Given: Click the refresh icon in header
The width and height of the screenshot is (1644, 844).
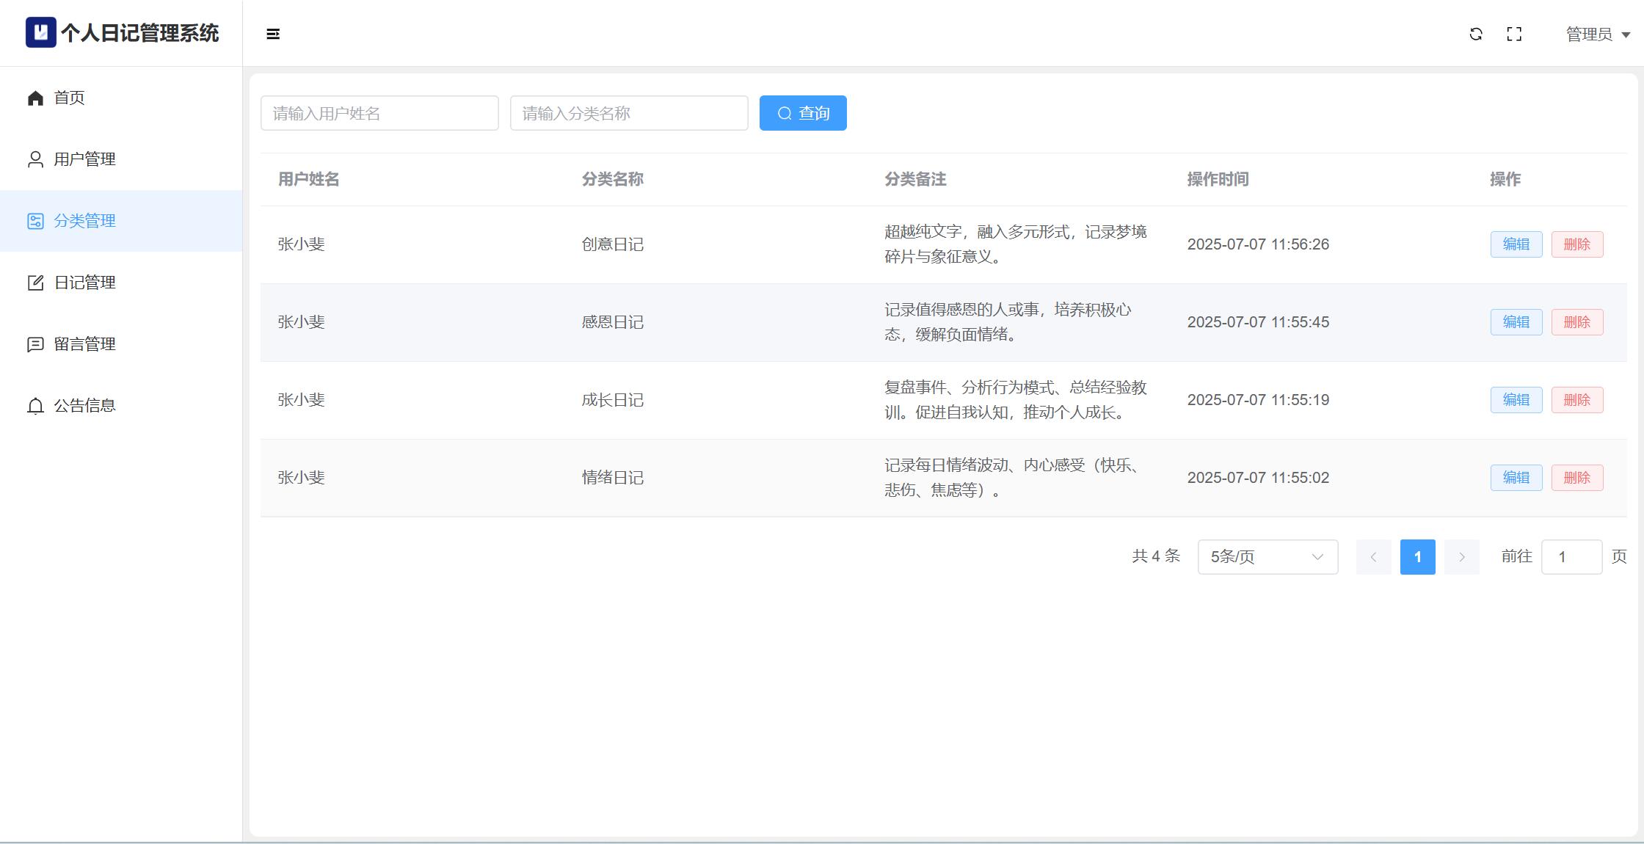Looking at the screenshot, I should tap(1476, 34).
